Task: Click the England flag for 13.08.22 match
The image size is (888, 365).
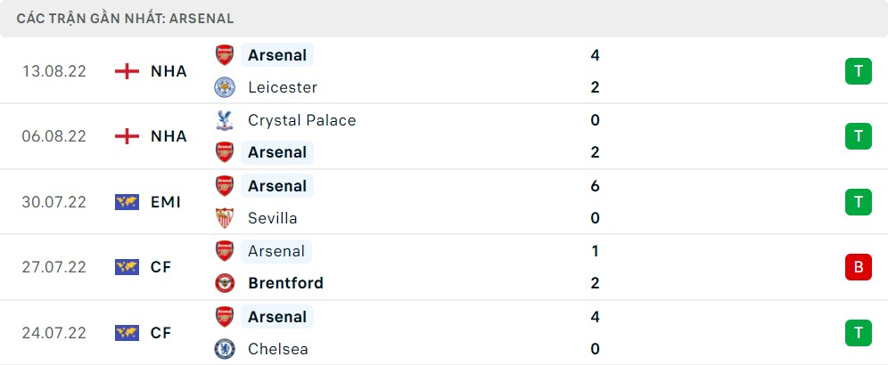Action: point(127,71)
